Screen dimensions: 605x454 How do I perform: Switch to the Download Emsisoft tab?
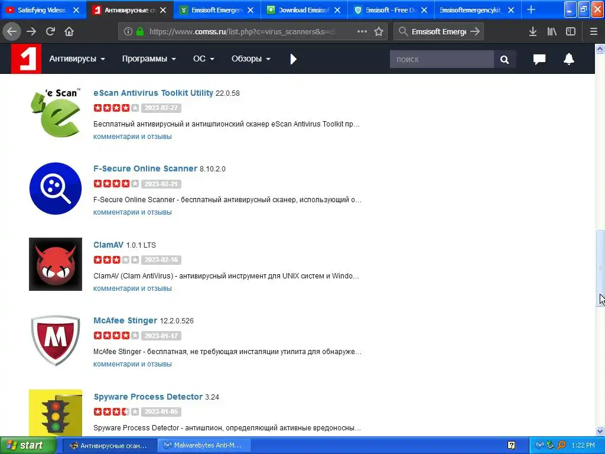pos(298,10)
